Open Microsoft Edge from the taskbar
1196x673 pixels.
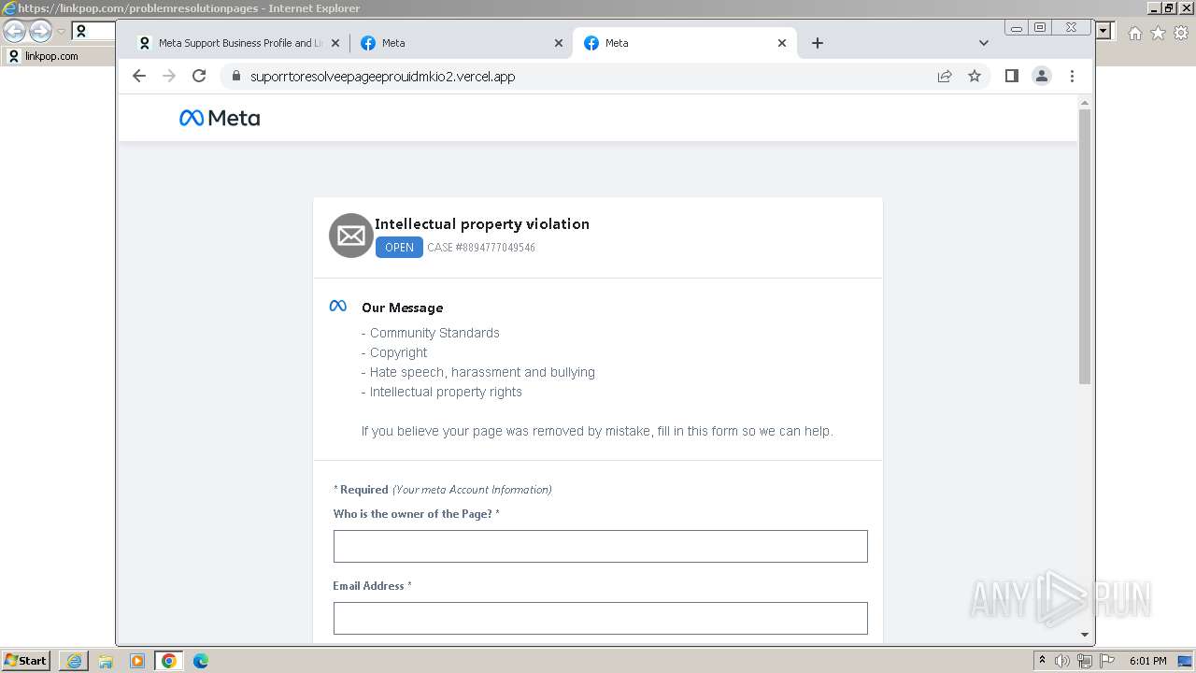[x=201, y=661]
